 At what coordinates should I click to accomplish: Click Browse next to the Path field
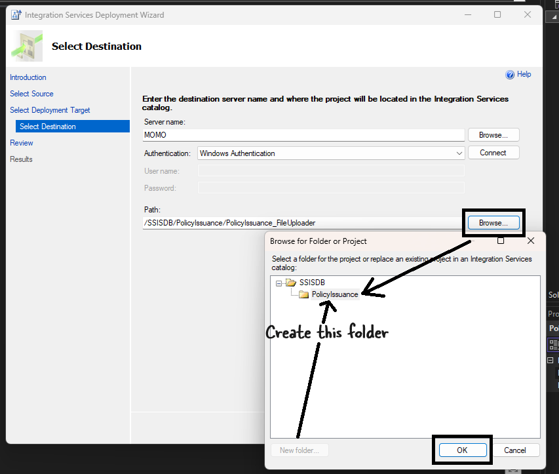point(493,223)
